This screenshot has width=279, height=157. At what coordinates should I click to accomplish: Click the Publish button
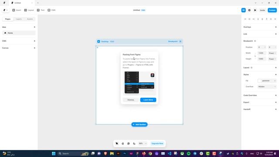[272, 10]
